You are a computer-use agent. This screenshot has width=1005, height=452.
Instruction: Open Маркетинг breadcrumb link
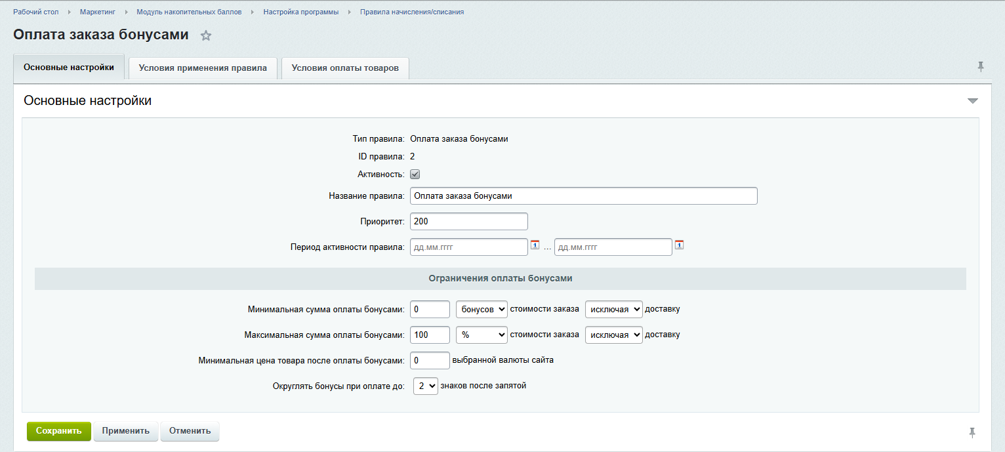[x=98, y=12]
